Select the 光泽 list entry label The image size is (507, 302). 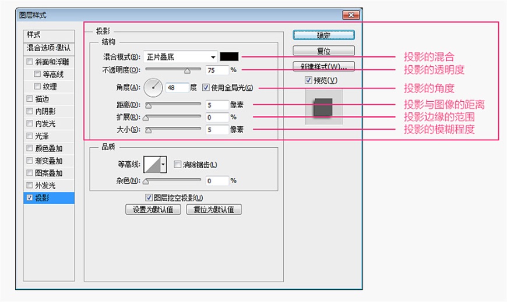[42, 136]
